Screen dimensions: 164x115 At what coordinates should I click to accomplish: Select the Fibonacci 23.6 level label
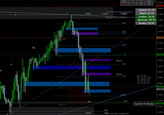tap(124, 76)
